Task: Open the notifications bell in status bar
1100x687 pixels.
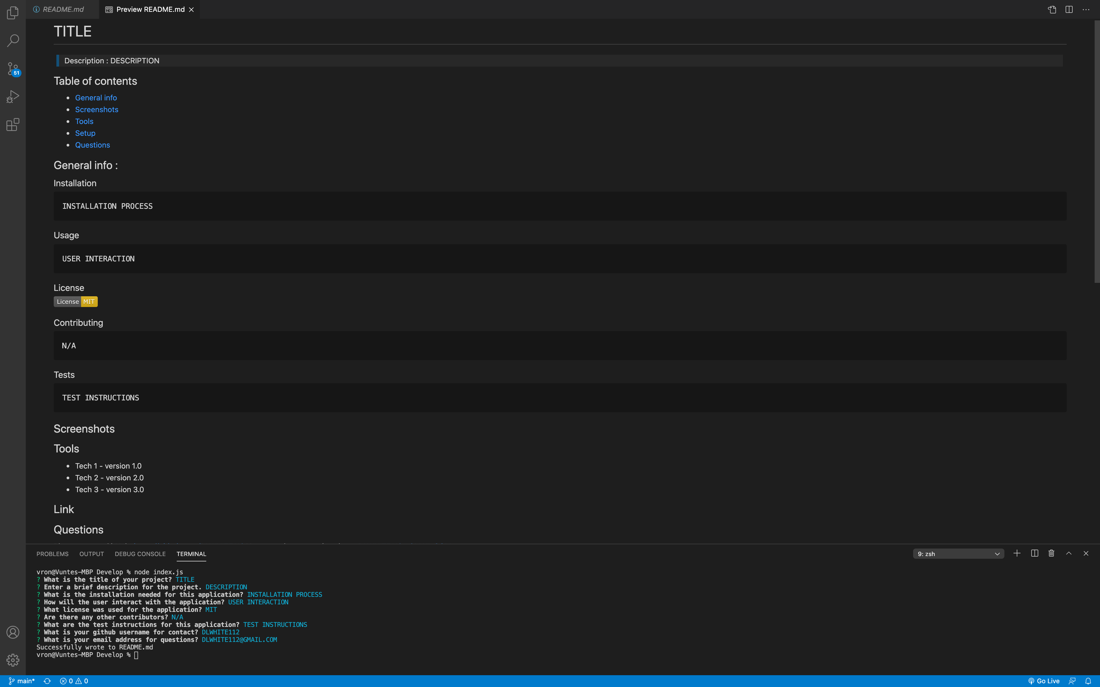Action: pyautogui.click(x=1088, y=681)
